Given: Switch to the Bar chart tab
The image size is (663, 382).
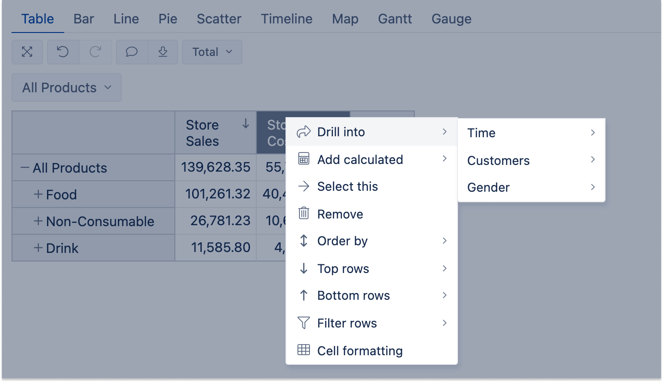Looking at the screenshot, I should point(84,19).
